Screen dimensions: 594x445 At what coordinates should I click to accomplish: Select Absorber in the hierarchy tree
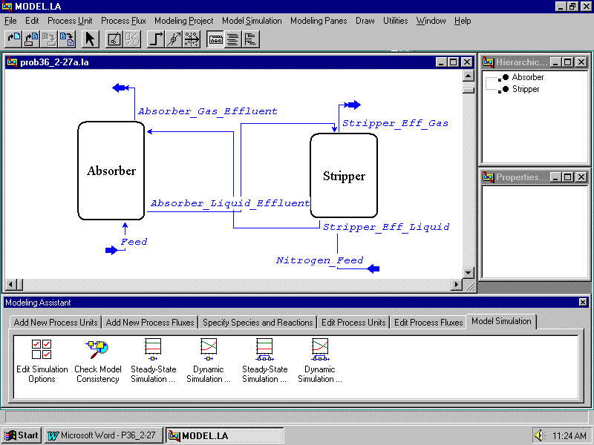tap(527, 77)
